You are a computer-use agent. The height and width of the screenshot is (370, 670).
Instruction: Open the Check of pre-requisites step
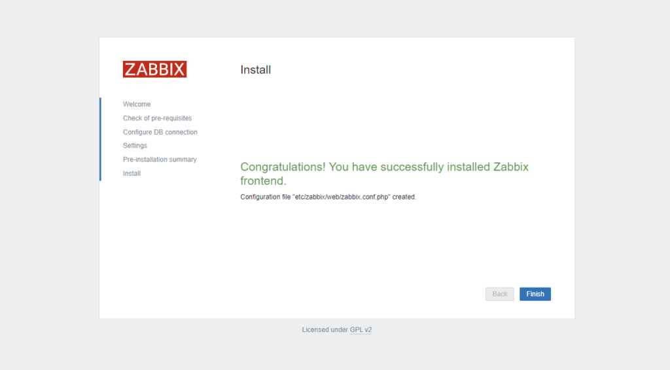(x=157, y=118)
